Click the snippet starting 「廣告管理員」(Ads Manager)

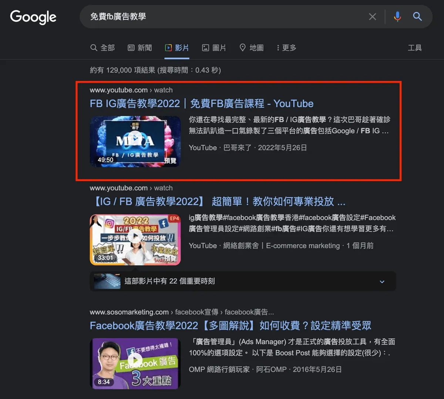point(292,347)
